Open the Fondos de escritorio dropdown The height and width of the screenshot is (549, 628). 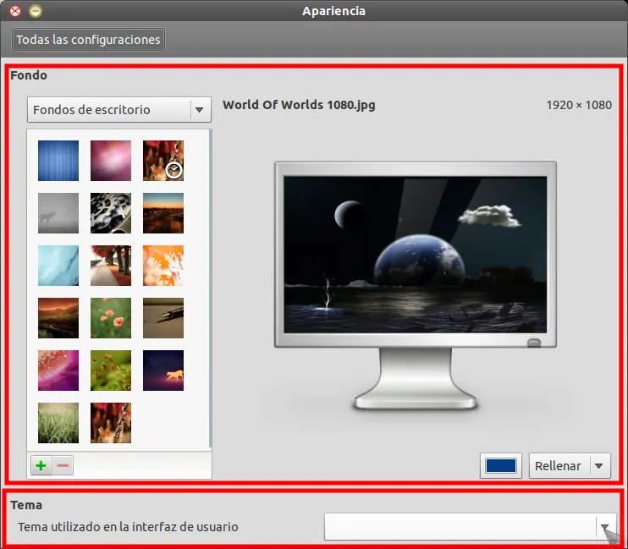[x=119, y=109]
